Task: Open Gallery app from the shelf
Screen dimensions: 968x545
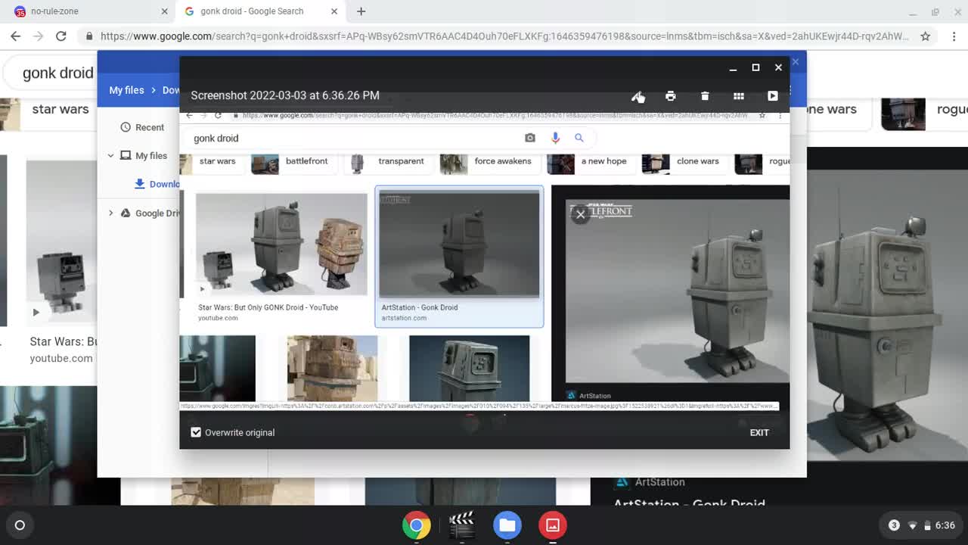Action: 553,525
